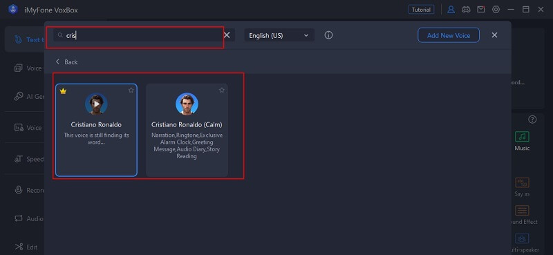The width and height of the screenshot is (553, 255).
Task: Open the Discord community icon
Action: pyautogui.click(x=466, y=10)
